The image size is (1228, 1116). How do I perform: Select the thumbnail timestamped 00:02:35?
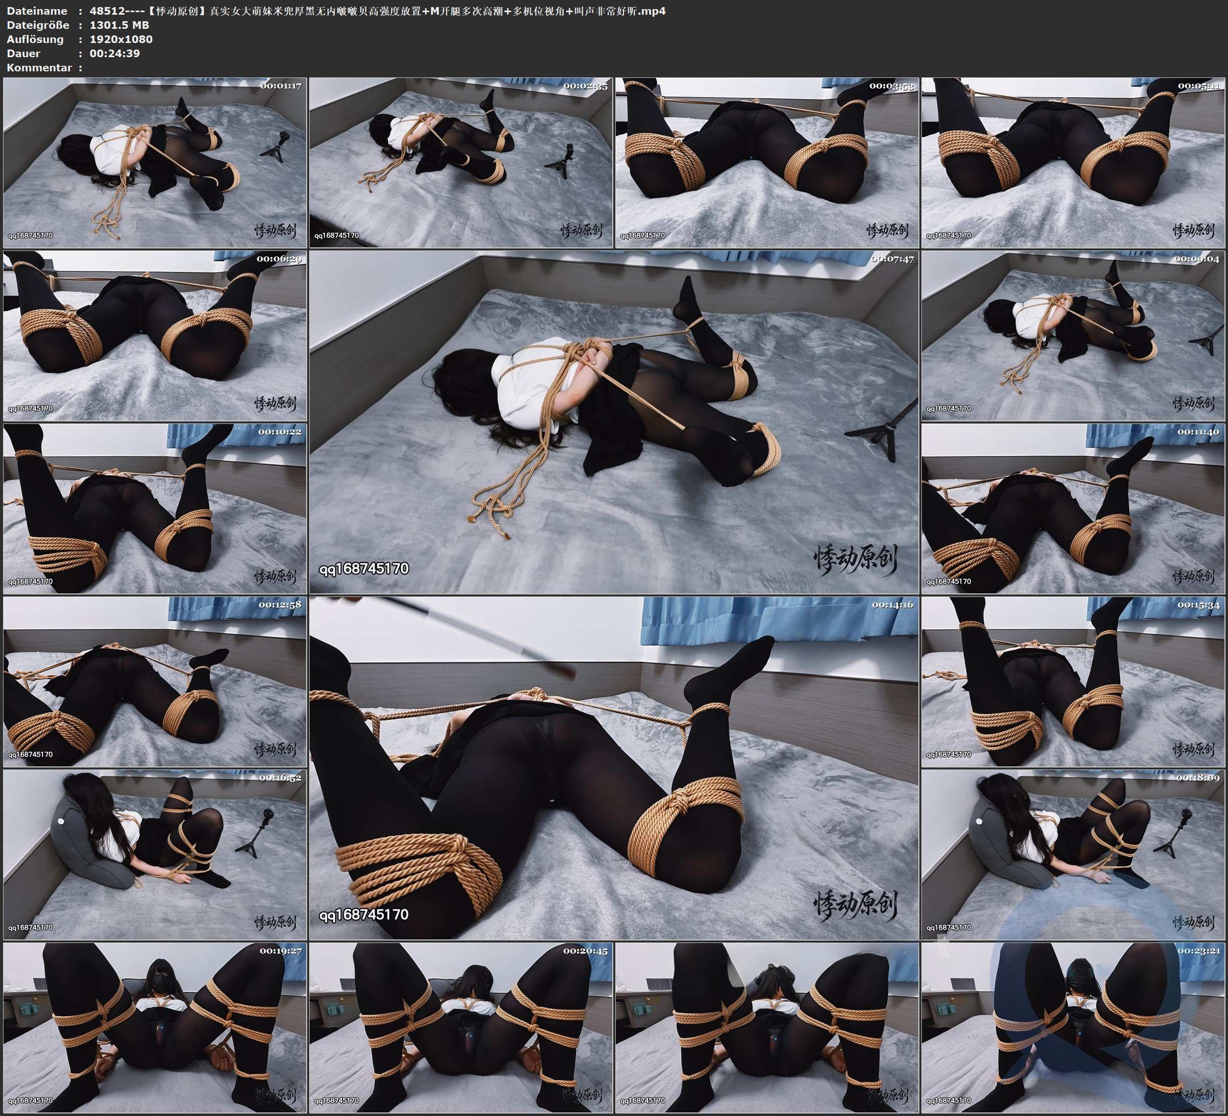(x=460, y=163)
